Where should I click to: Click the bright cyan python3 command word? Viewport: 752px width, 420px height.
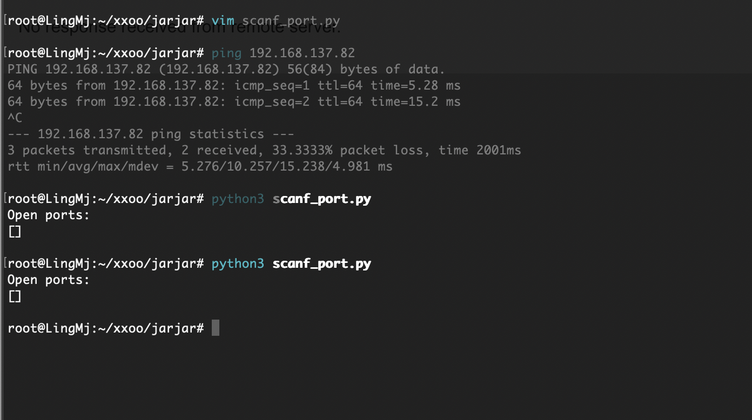click(238, 264)
